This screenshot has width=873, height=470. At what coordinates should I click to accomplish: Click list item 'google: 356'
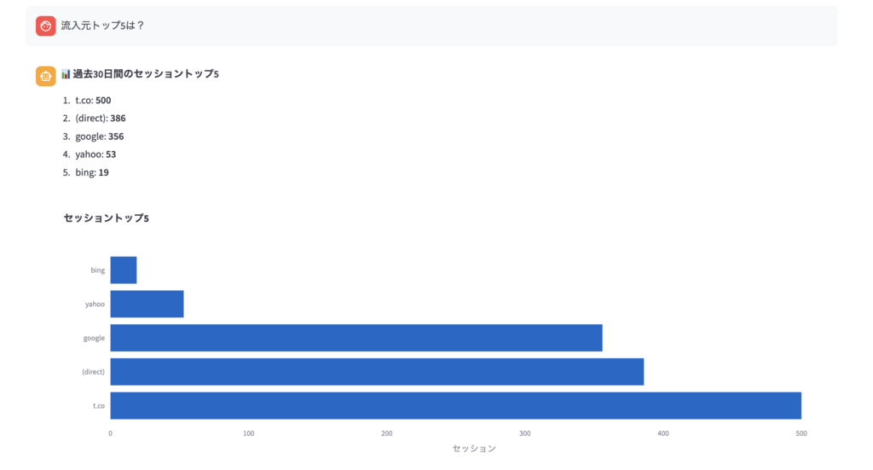[99, 136]
